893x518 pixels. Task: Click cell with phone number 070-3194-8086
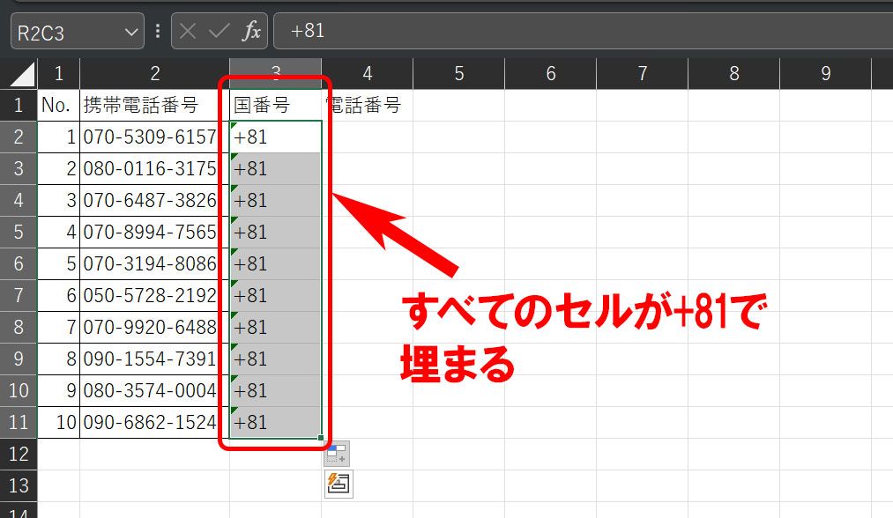click(x=155, y=263)
